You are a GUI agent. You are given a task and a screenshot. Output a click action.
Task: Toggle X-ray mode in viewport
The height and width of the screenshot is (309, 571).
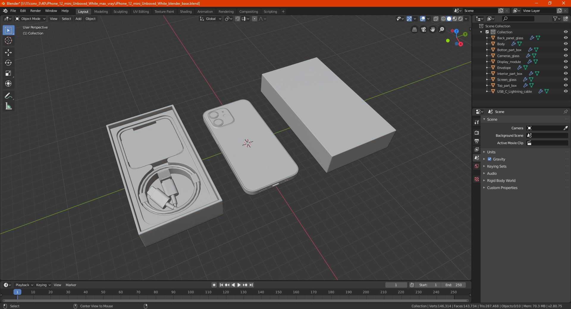click(x=436, y=19)
